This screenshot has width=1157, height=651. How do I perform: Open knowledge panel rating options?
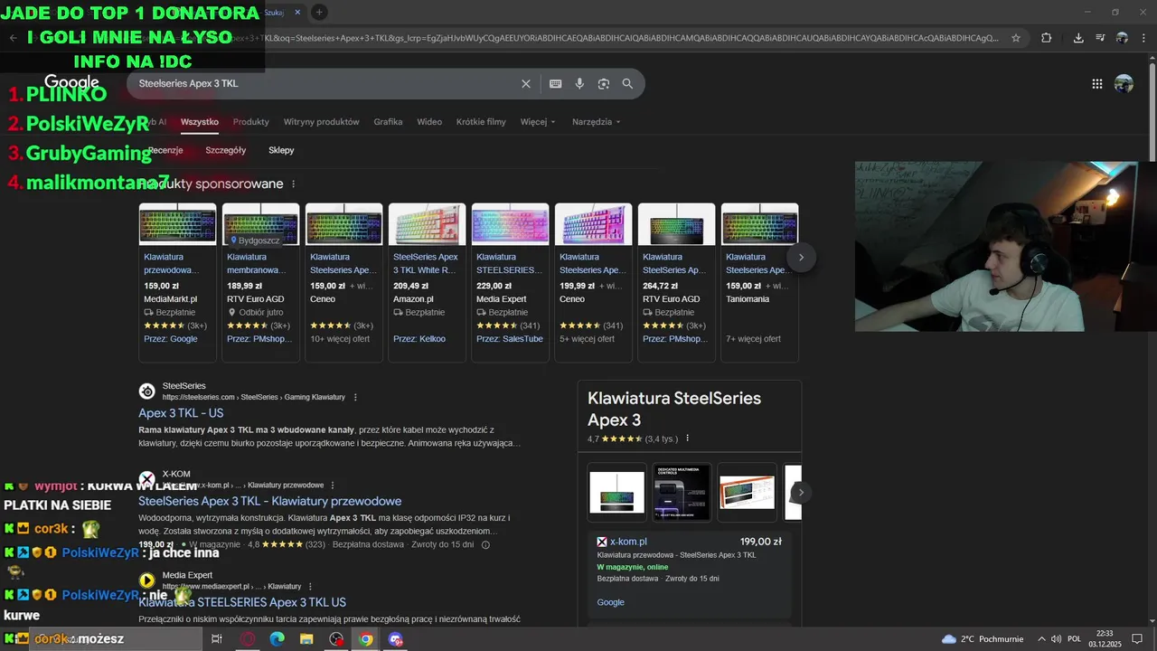(x=687, y=439)
